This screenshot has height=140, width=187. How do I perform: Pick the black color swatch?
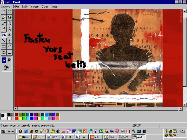[9, 115]
